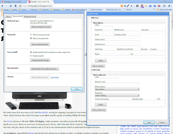The image size is (173, 134).
Task: Click Cancel in Autofill Profiles dialog
Action: pyautogui.click(x=162, y=122)
